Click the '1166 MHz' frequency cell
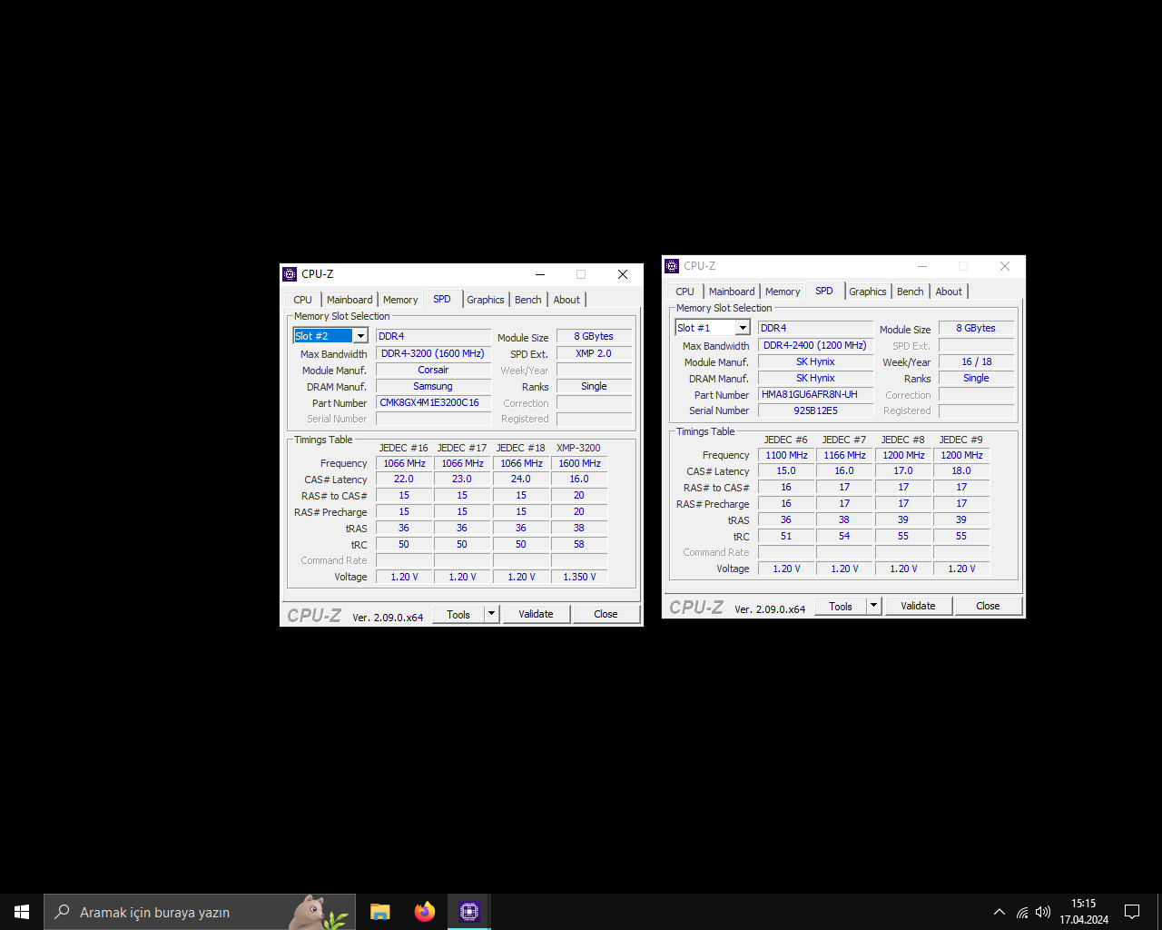1162x930 pixels. (844, 455)
